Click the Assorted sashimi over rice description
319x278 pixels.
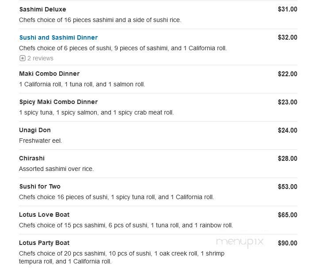(x=57, y=169)
